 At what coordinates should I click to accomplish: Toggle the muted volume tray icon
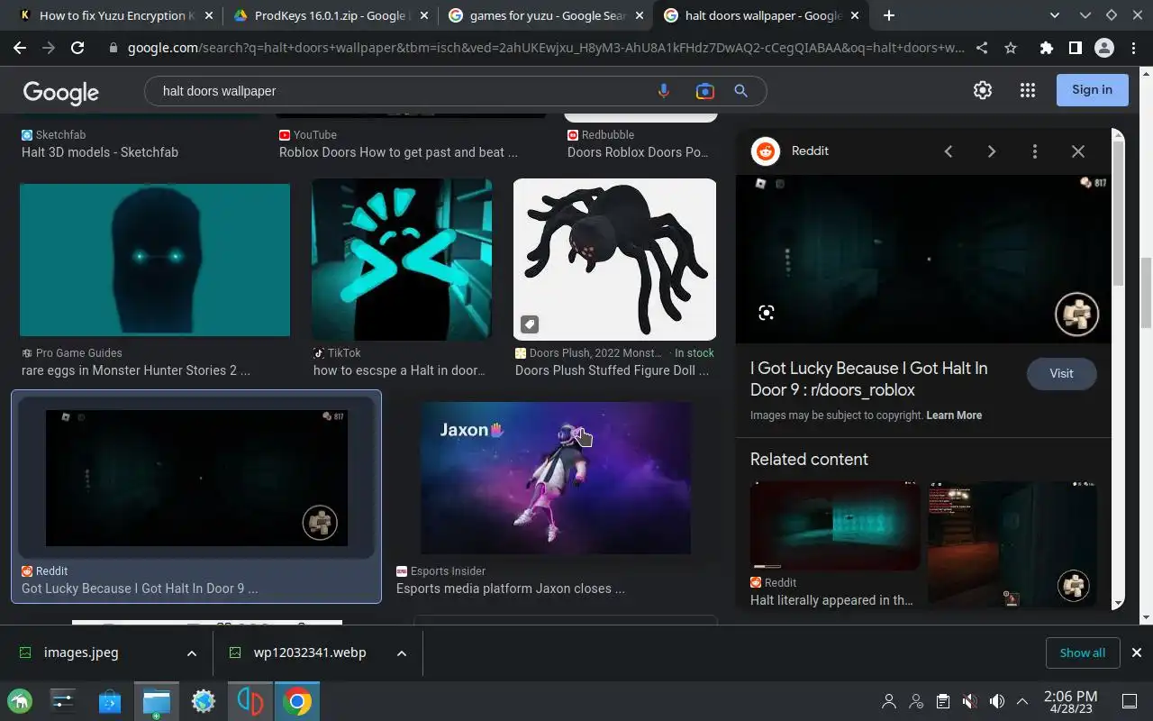coord(969,701)
